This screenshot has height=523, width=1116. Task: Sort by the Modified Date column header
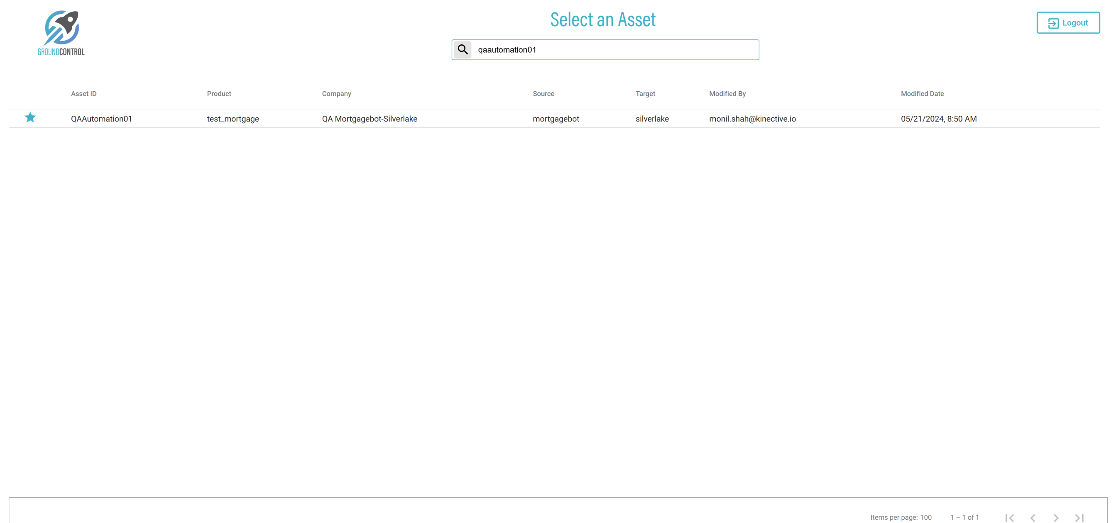(x=922, y=93)
